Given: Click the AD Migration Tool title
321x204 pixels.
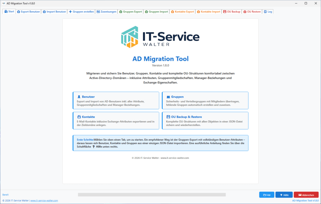Looking at the screenshot, I should 160,59.
